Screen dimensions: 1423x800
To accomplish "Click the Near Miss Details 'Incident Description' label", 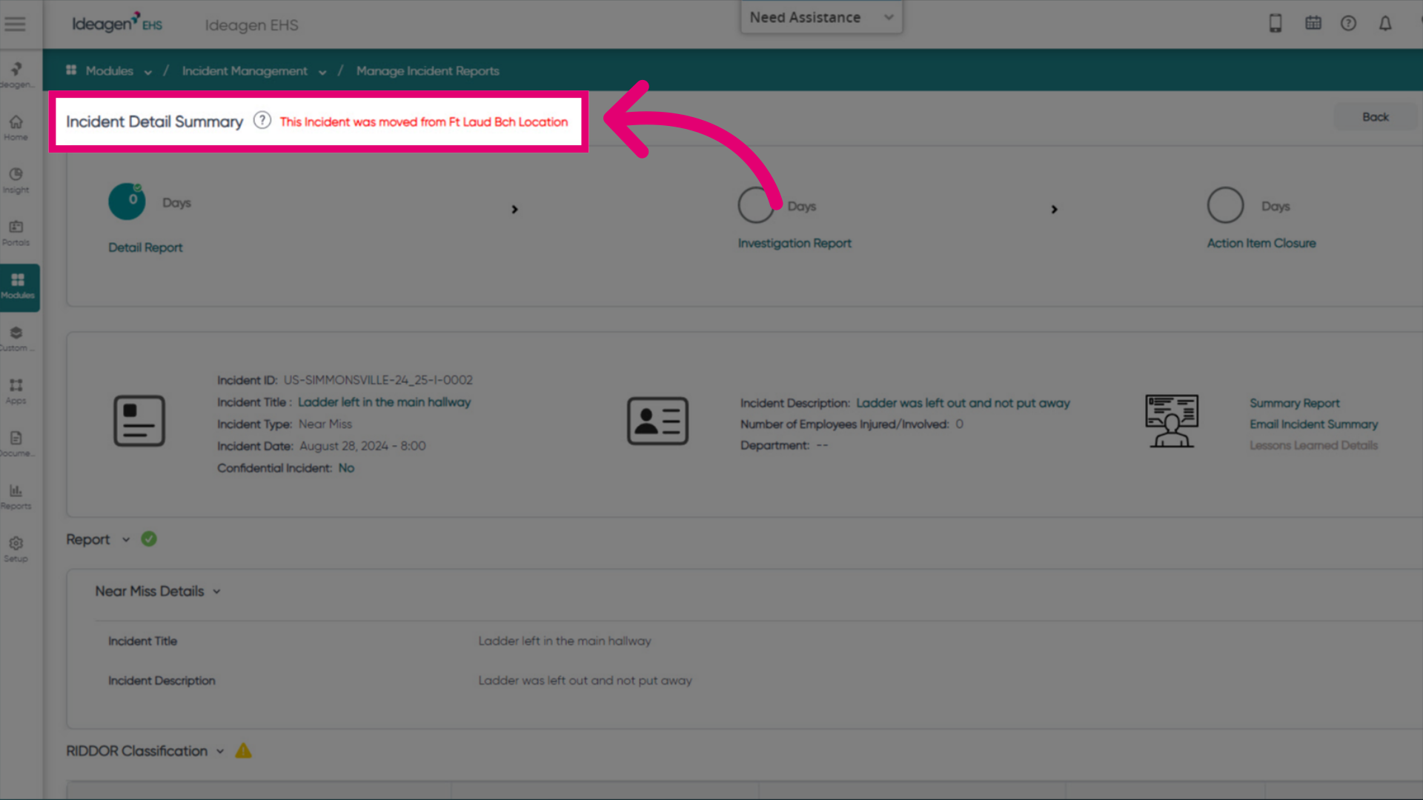I will point(162,680).
